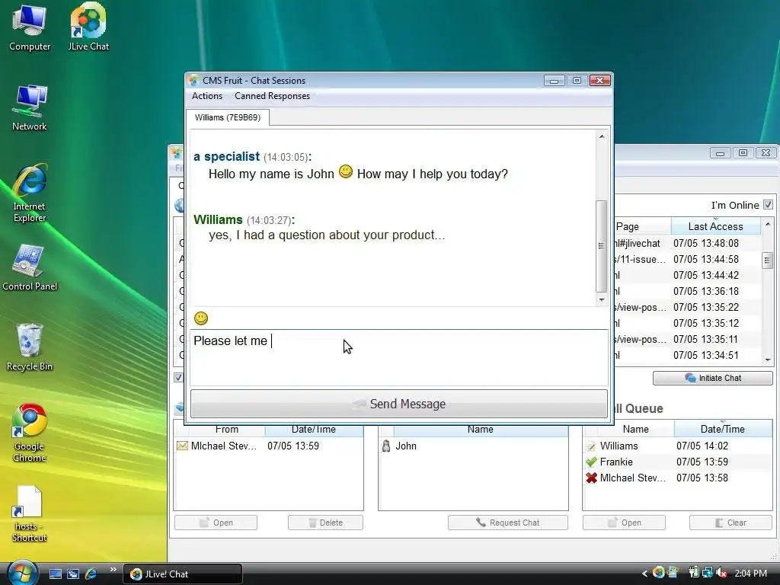This screenshot has height=585, width=780.
Task: Select the Network desktop icon
Action: click(30, 108)
